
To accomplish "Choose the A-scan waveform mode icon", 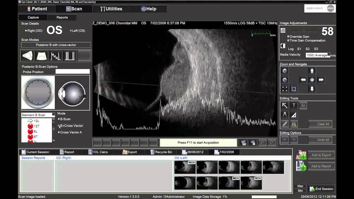I will click(x=56, y=56).
